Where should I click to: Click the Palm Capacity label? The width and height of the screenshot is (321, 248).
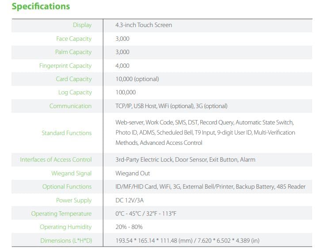73,52
